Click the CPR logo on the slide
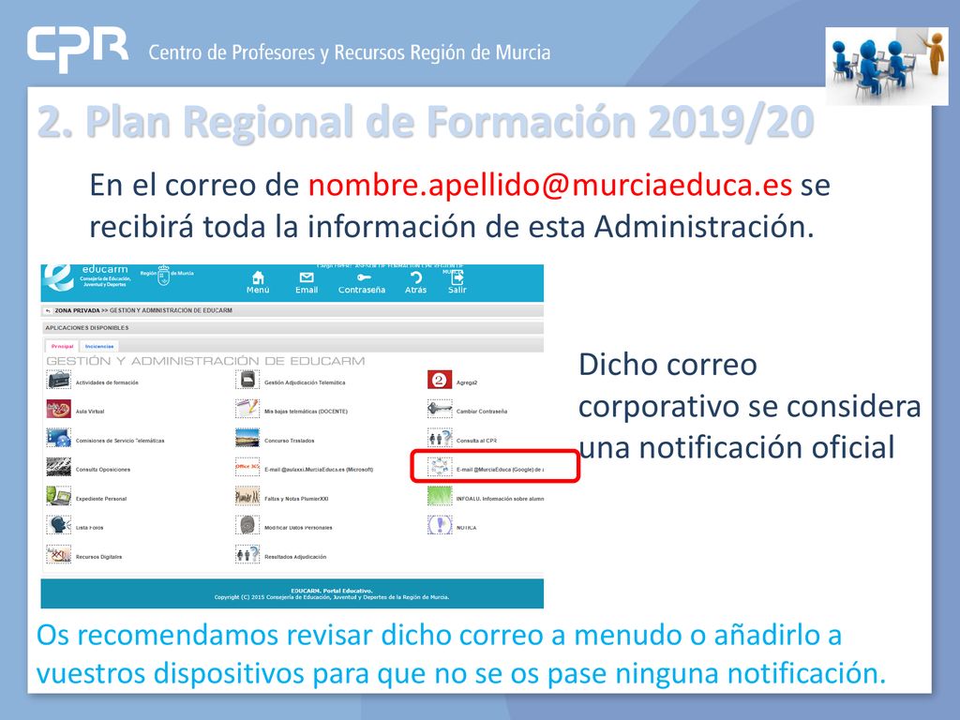The width and height of the screenshot is (960, 720). click(78, 49)
